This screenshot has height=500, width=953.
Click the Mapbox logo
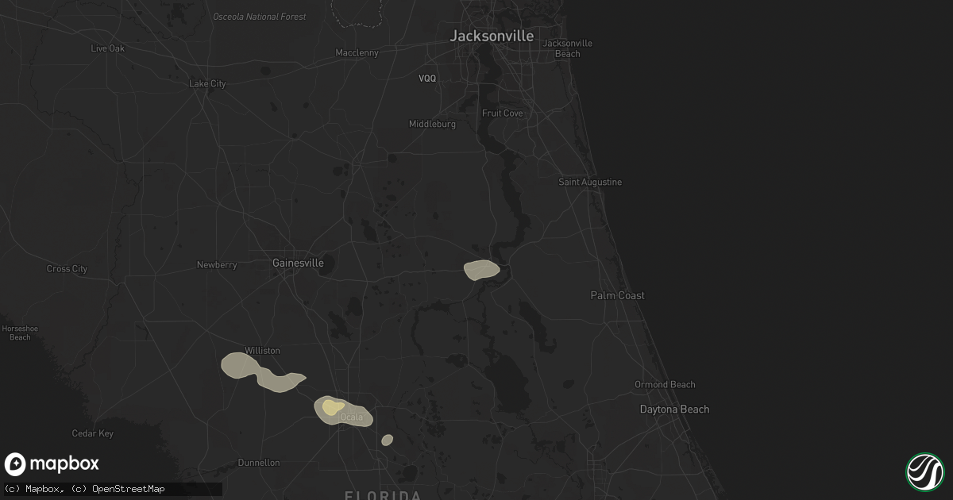click(x=52, y=464)
